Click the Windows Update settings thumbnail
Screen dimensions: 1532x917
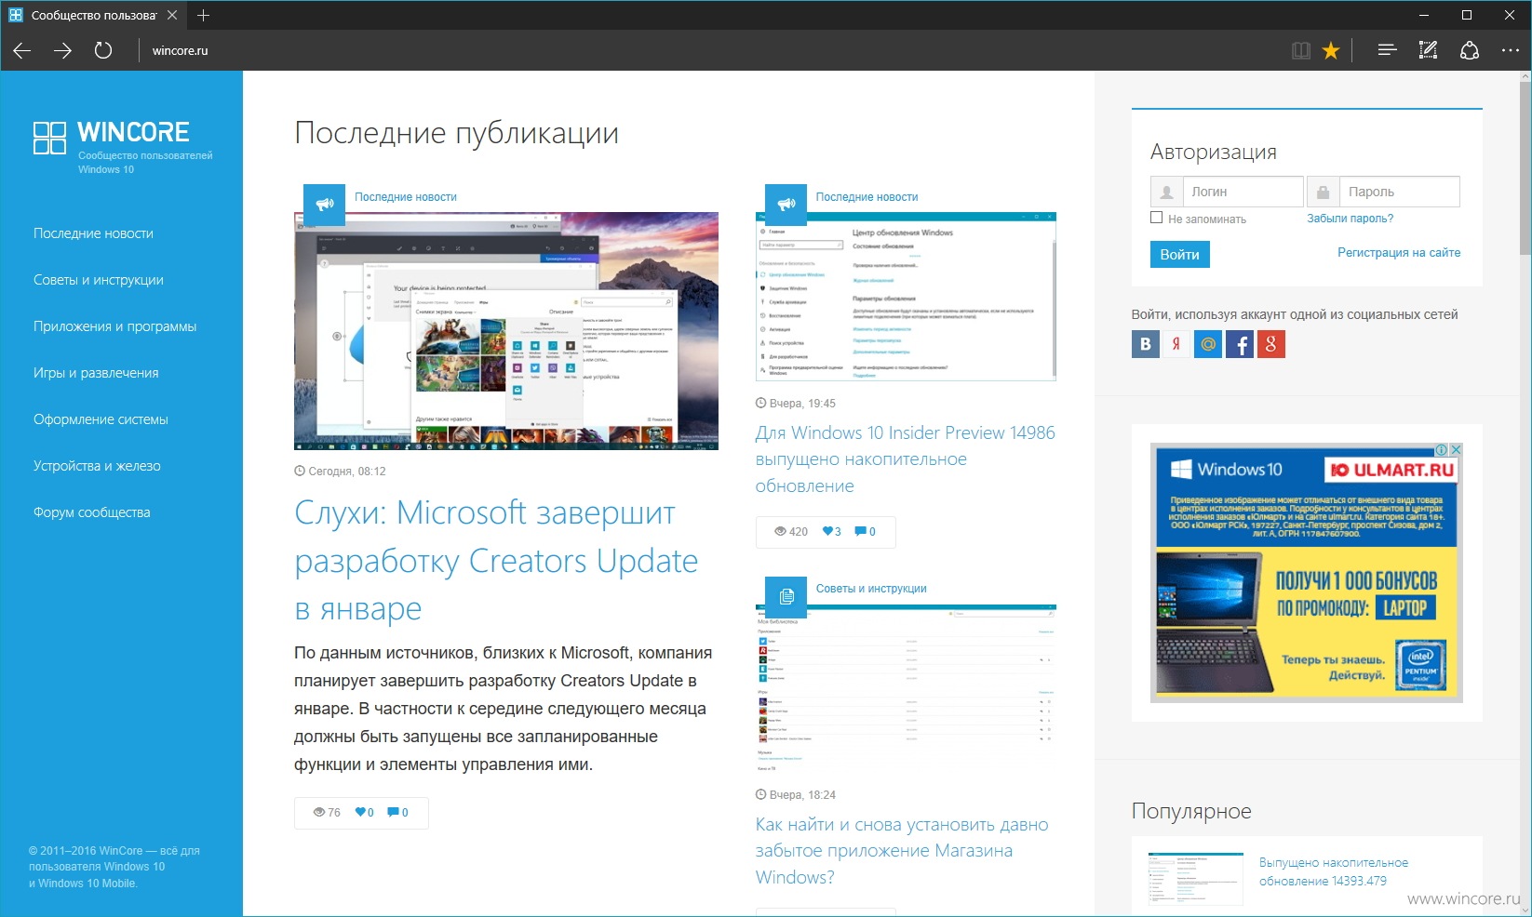[x=906, y=297]
